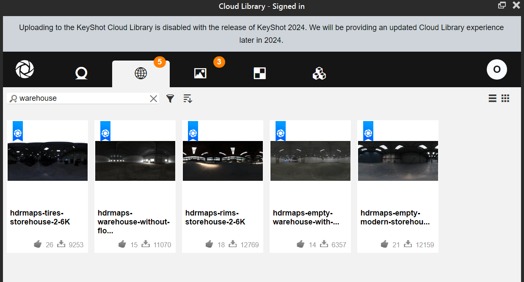
Task: Click the download count 9253
Action: 76,245
